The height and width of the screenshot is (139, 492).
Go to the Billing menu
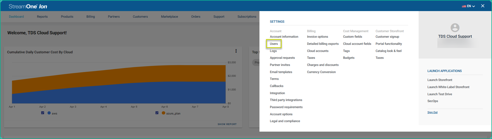pyautogui.click(x=91, y=17)
